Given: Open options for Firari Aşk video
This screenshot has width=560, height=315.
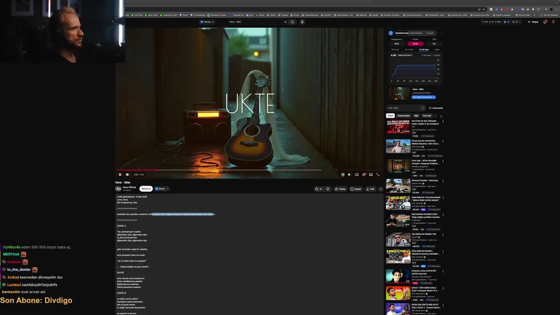Looking at the screenshot, I should coord(443,161).
